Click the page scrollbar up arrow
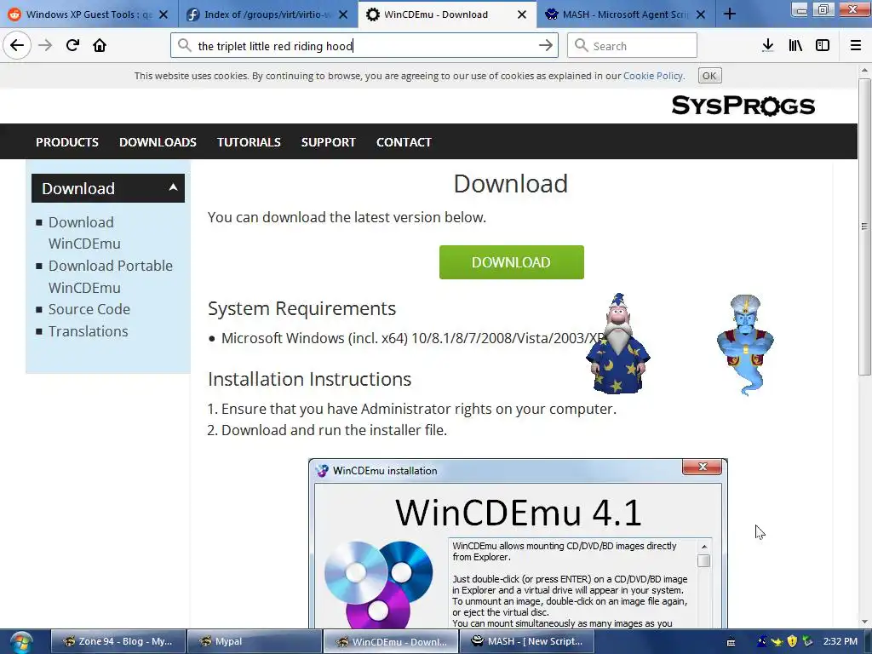This screenshot has width=872, height=654. pyautogui.click(x=864, y=71)
